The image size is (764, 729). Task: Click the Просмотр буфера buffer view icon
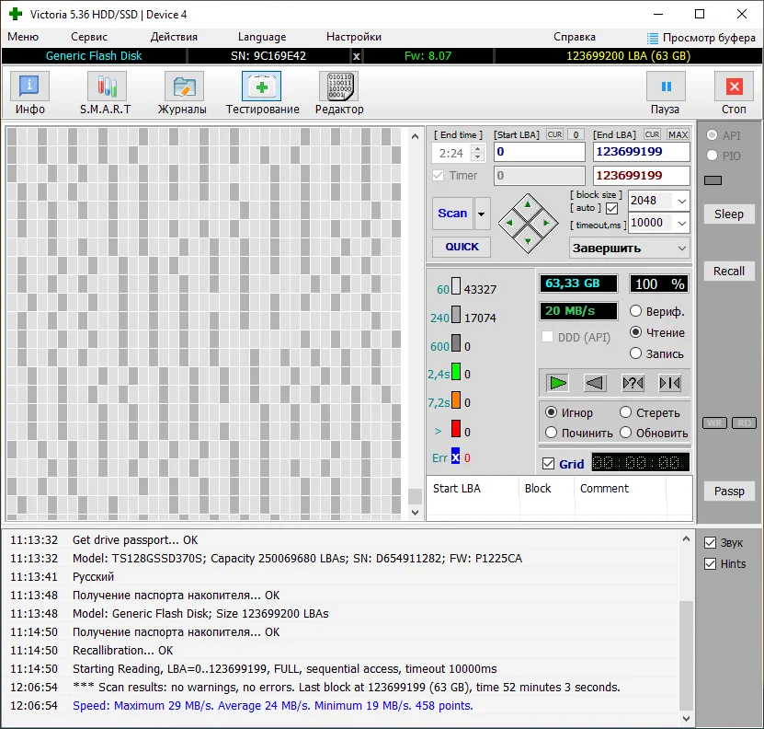[653, 38]
